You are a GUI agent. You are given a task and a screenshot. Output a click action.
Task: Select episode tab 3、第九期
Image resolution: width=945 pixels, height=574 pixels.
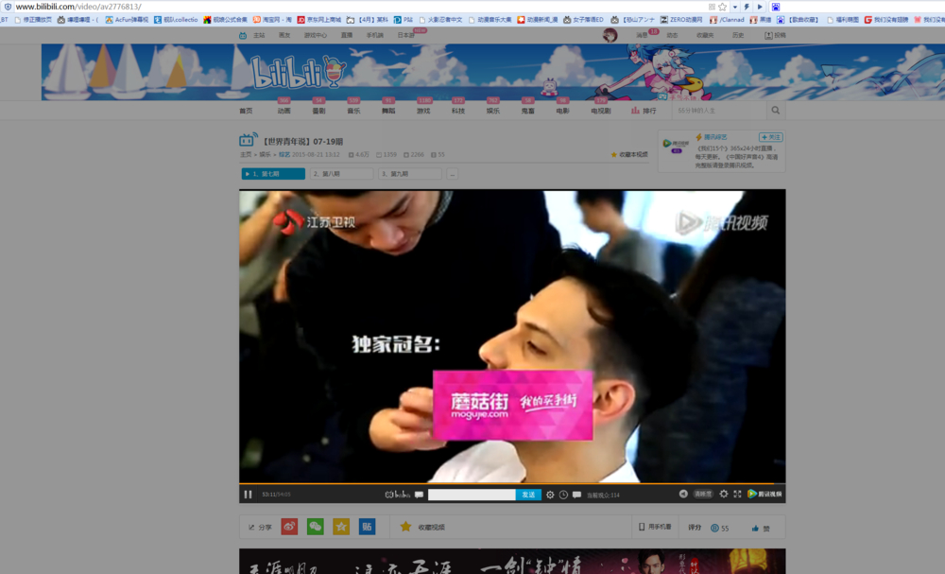(x=410, y=174)
